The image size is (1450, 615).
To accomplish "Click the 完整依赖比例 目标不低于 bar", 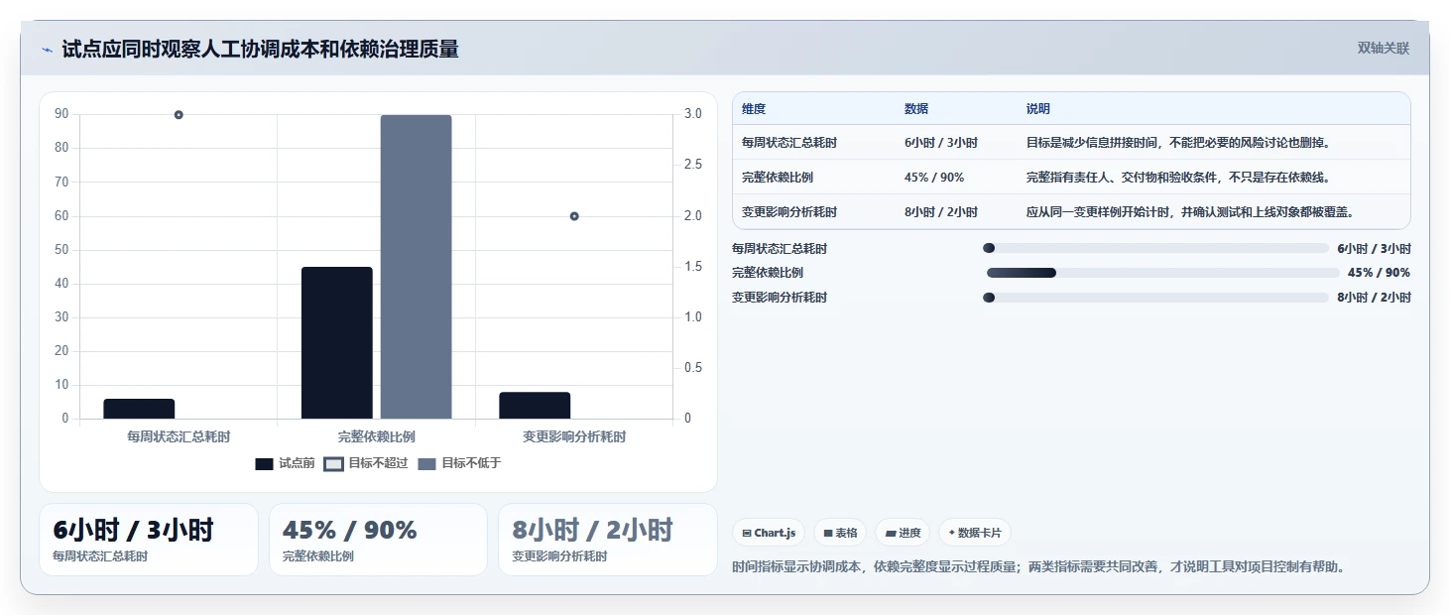I will coord(417,267).
